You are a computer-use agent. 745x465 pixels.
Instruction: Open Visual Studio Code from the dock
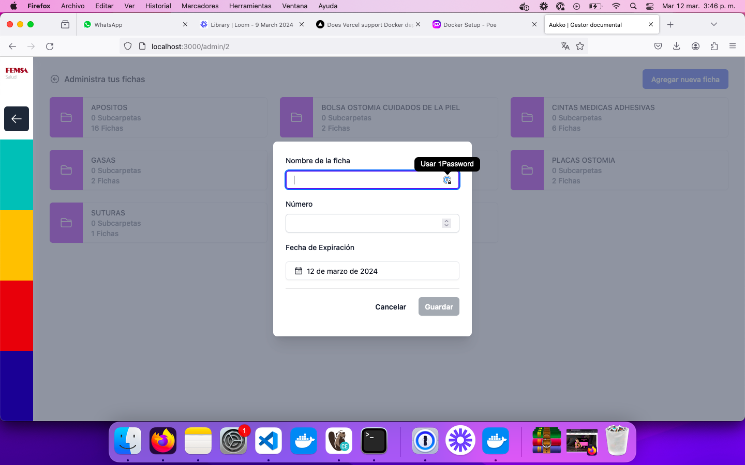[x=269, y=441]
